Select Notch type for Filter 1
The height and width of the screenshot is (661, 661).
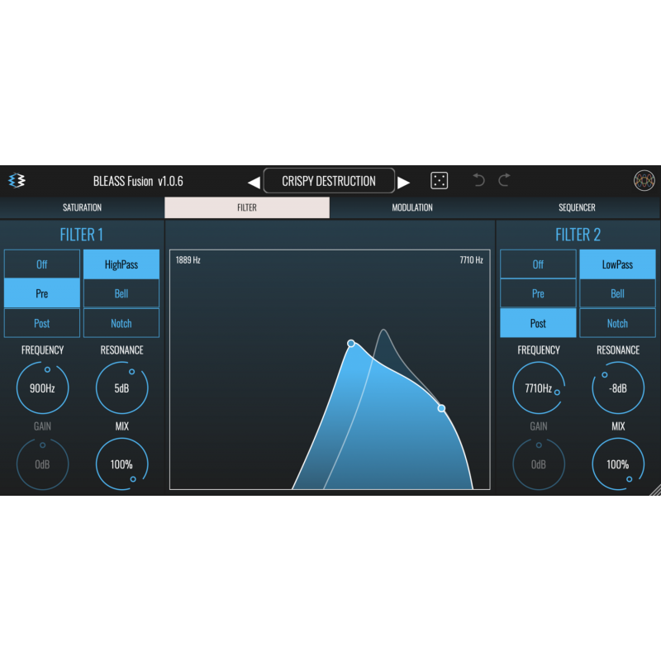pyautogui.click(x=121, y=323)
